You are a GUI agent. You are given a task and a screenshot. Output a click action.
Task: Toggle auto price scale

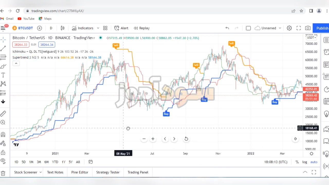314,162
